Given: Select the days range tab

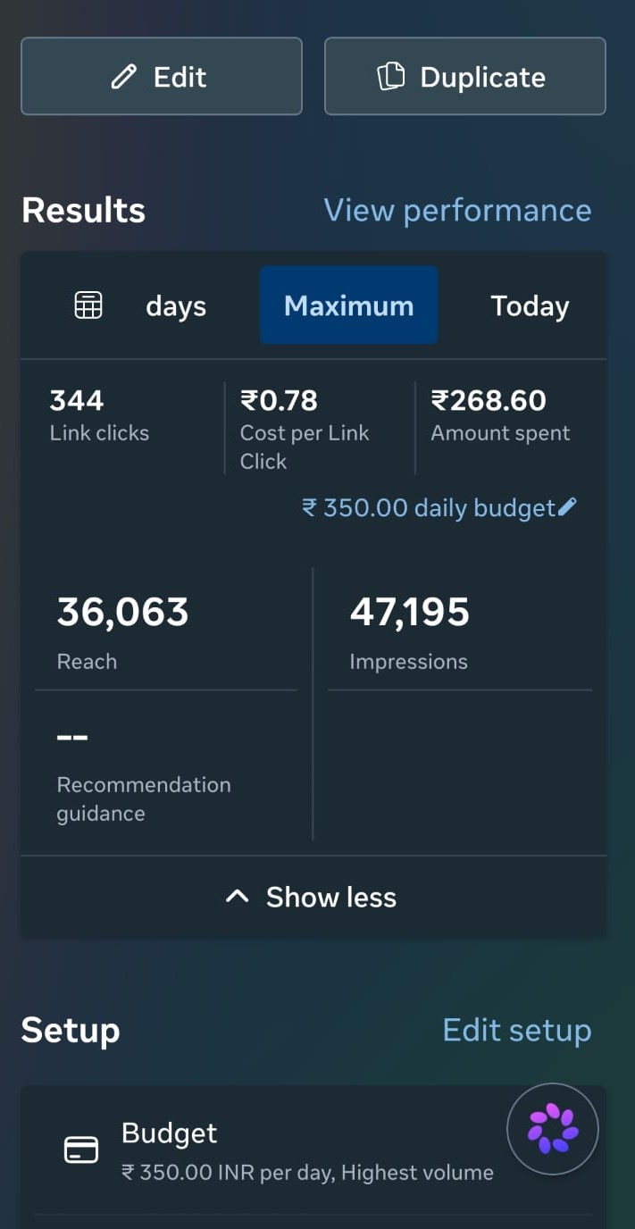Looking at the screenshot, I should click(x=176, y=306).
